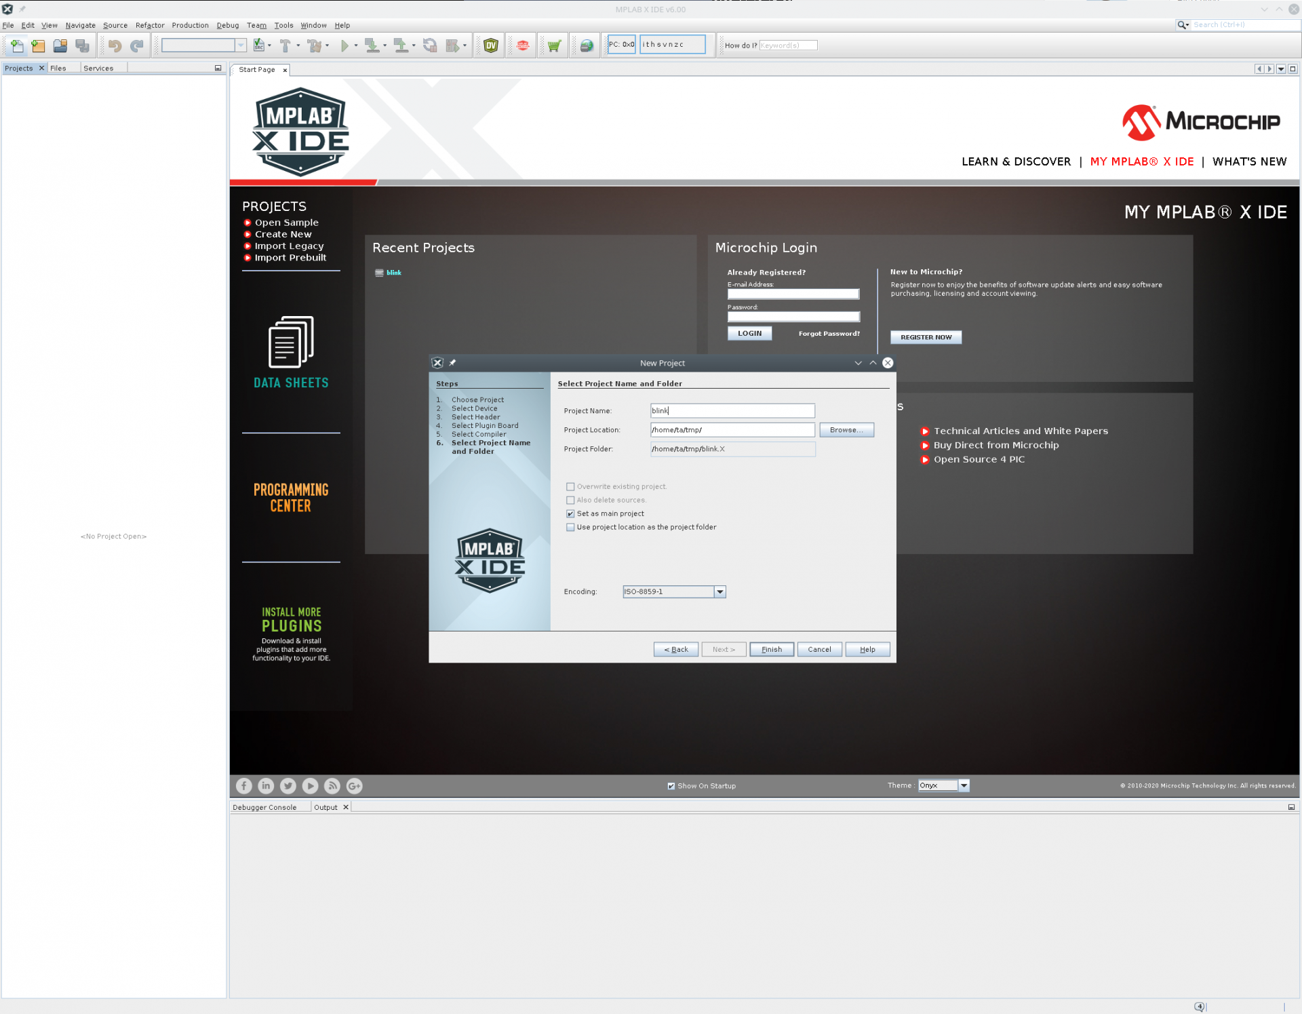Click the MPLAB Discover red icon

click(x=522, y=45)
